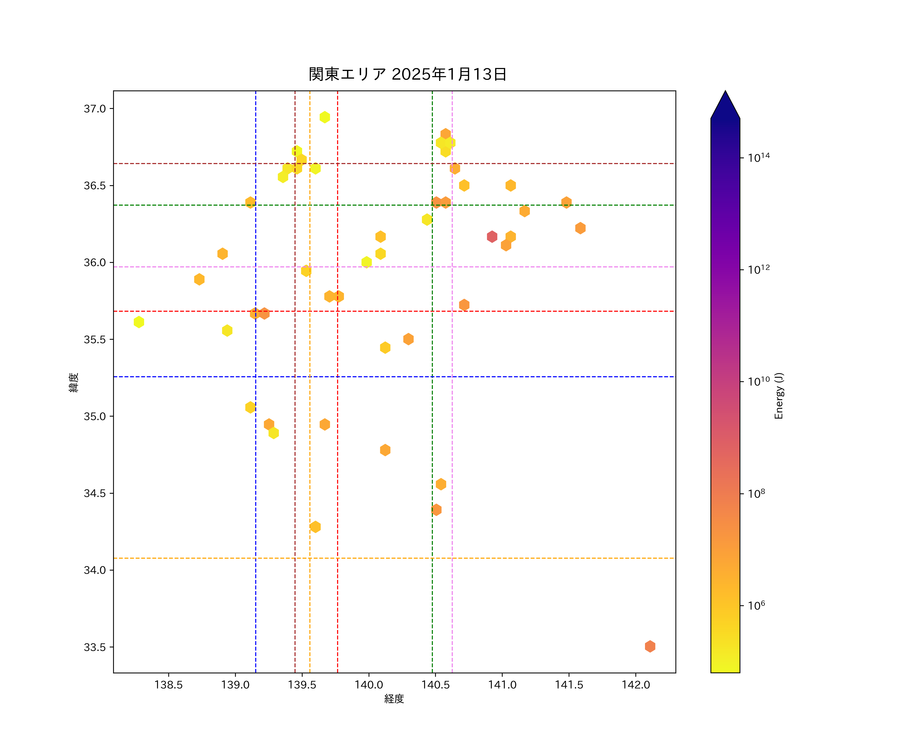The width and height of the screenshot is (907, 756).
Task: Click the 10^14 tick on the colorbar
Action: (759, 158)
